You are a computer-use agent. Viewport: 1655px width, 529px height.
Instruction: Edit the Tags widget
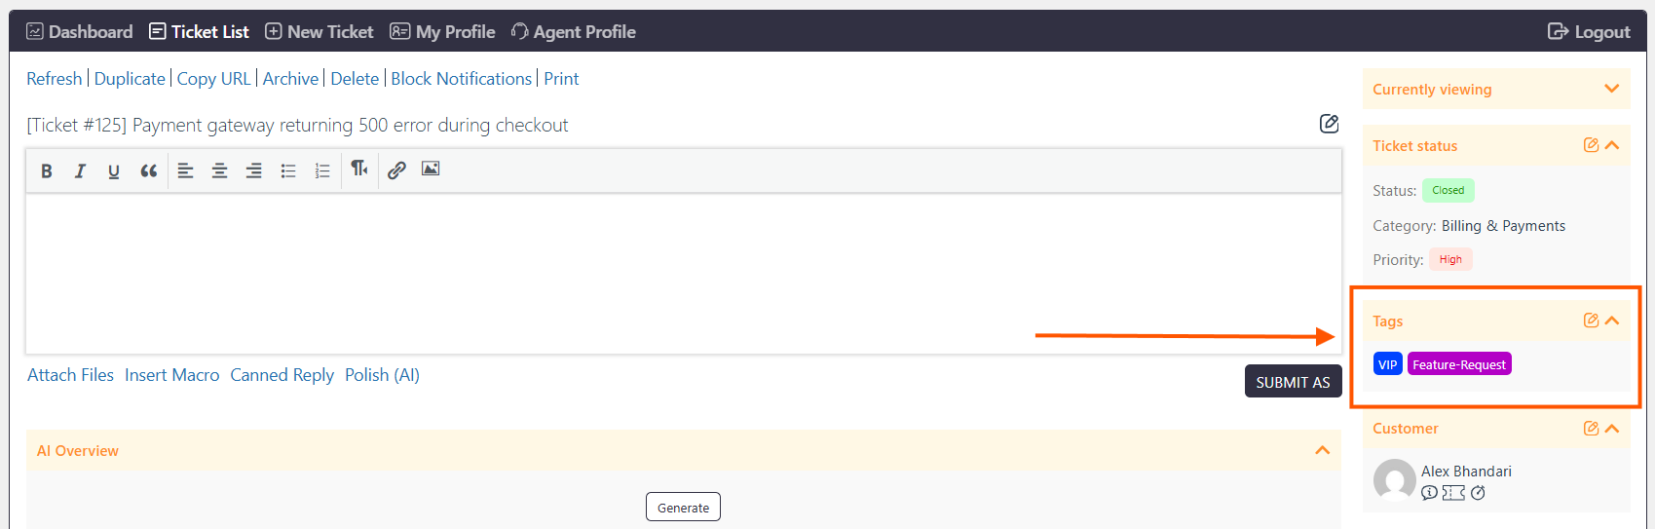point(1591,321)
